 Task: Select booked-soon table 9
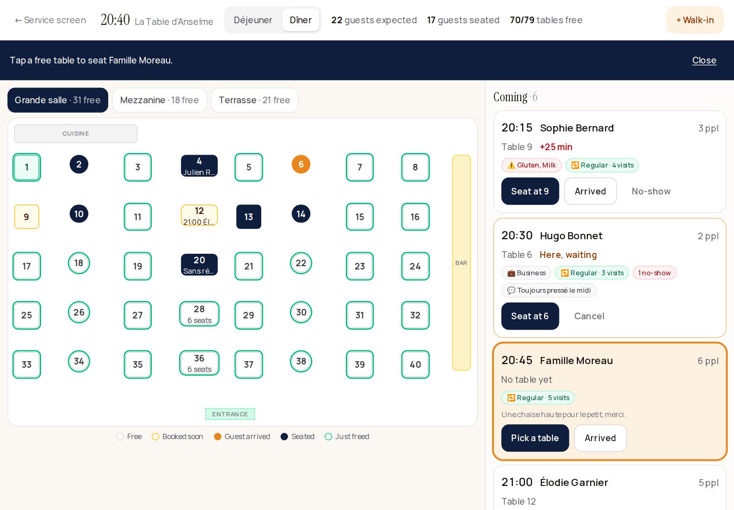point(27,217)
